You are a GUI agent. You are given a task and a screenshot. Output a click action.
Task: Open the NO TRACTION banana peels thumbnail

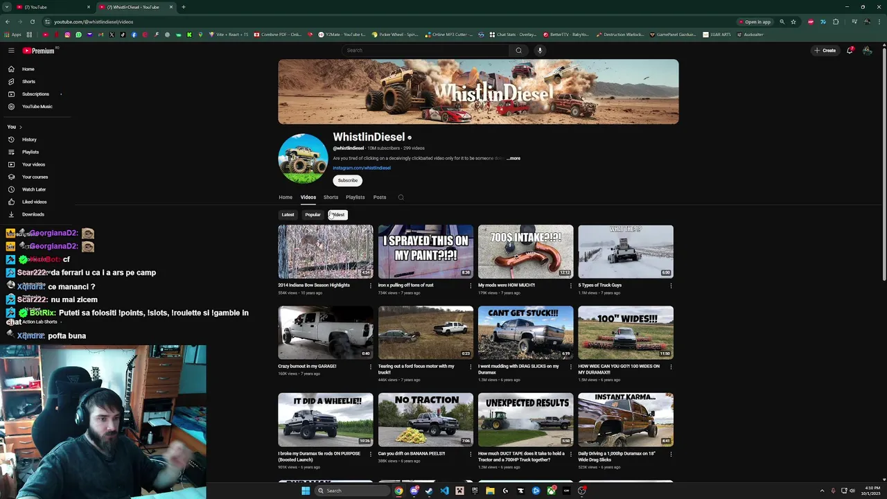point(425,420)
